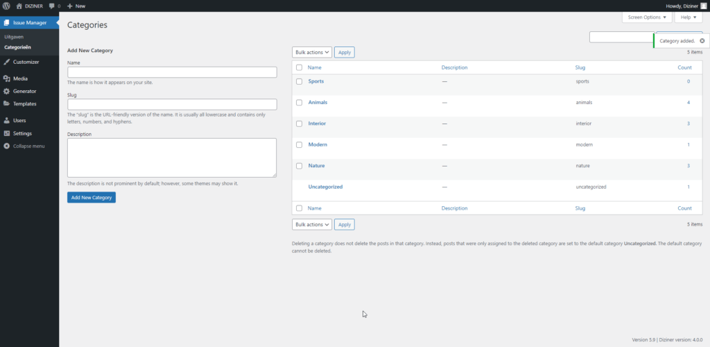Expand the Help tab
The width and height of the screenshot is (710, 347).
click(x=688, y=17)
